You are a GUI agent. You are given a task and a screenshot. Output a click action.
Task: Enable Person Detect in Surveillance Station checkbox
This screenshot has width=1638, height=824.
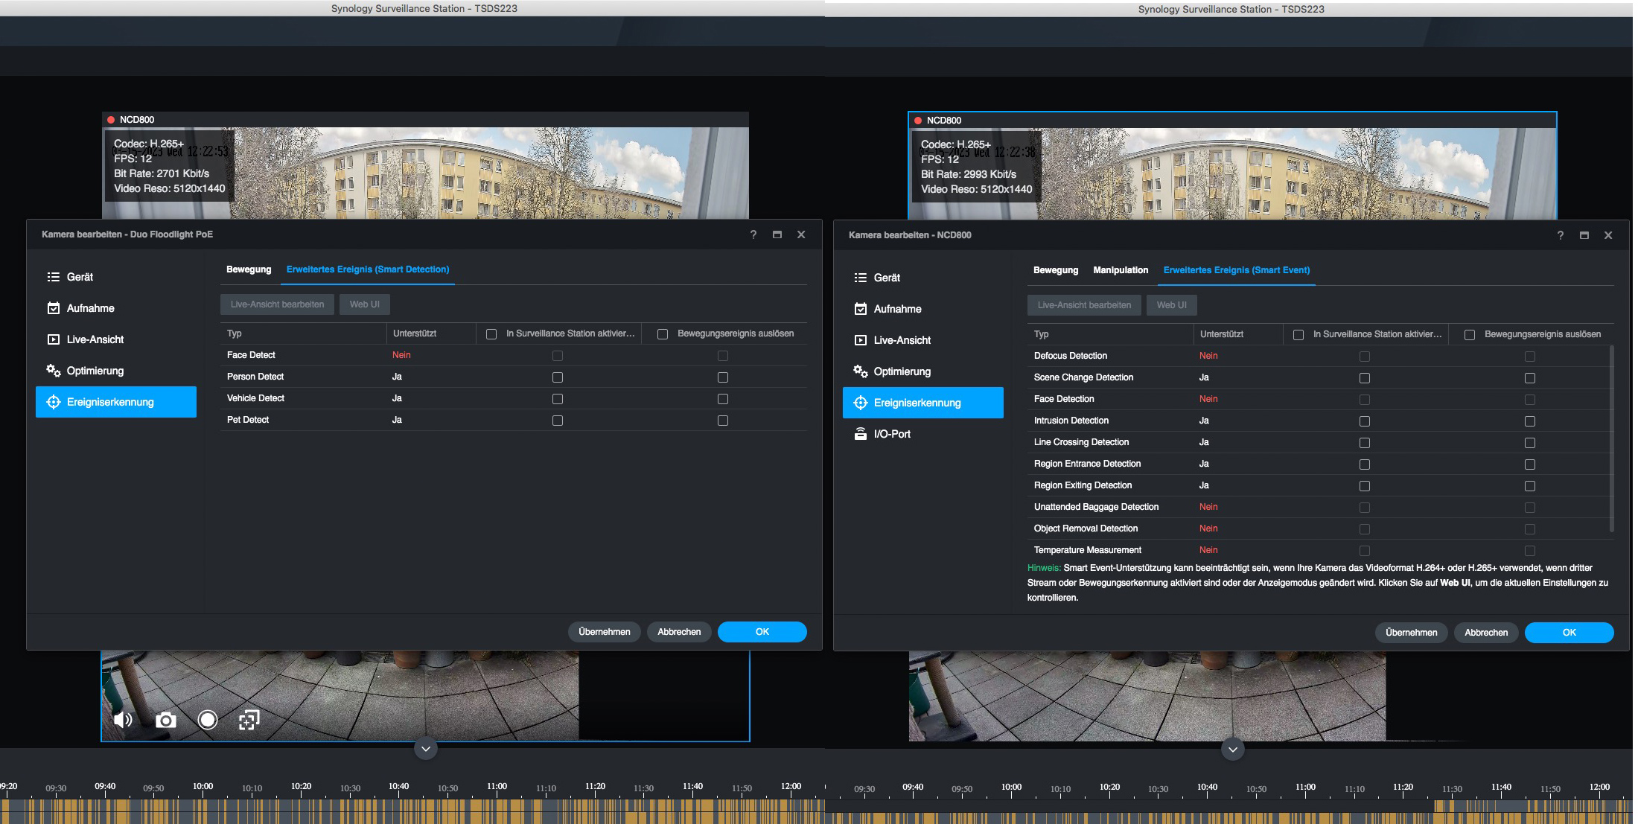[558, 377]
